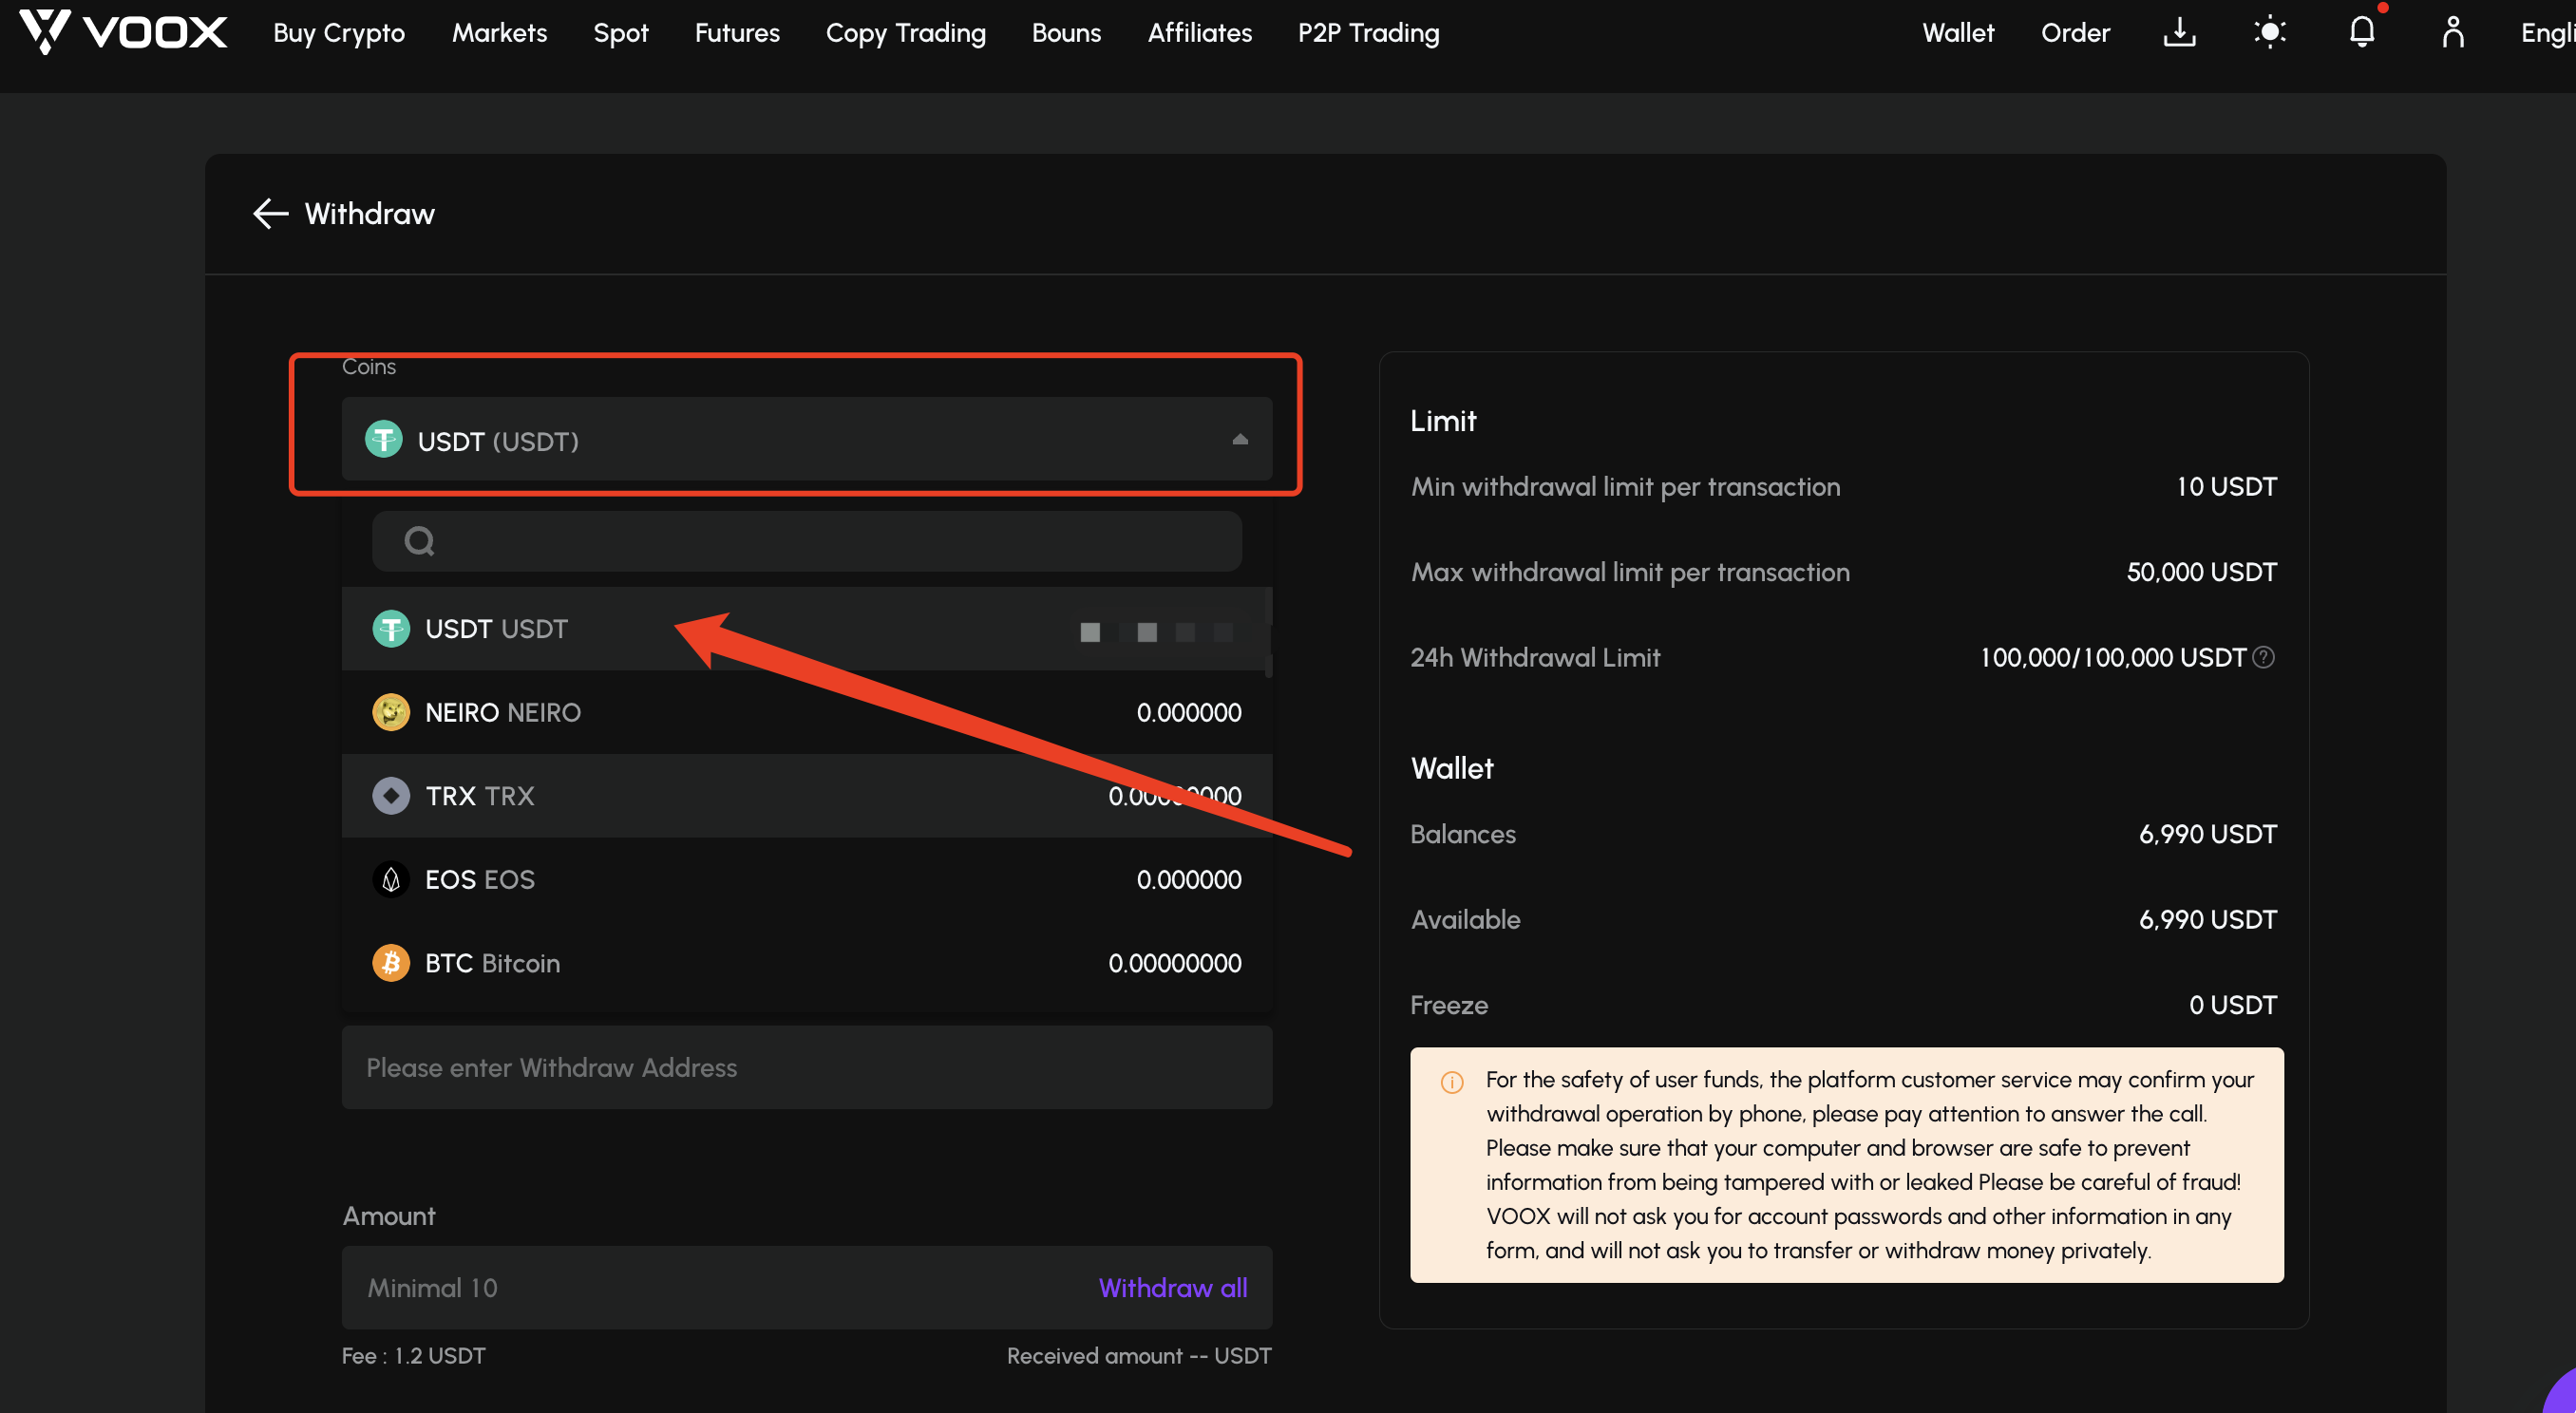
Task: Click the download app icon
Action: coord(2179,32)
